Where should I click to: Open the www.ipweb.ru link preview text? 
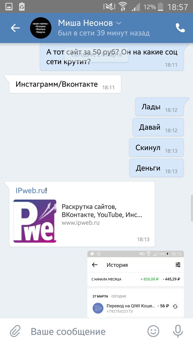click(x=81, y=223)
